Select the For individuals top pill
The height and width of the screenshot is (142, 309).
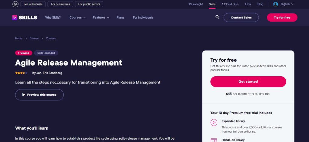[33, 4]
